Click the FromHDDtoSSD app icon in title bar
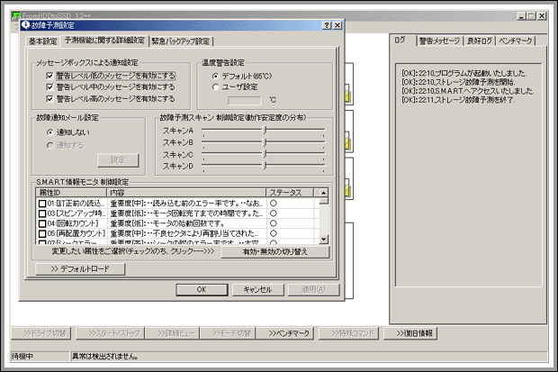The width and height of the screenshot is (558, 372). [15, 15]
